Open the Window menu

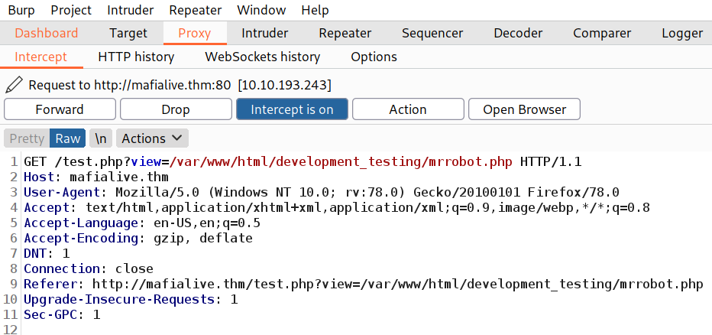pyautogui.click(x=261, y=10)
